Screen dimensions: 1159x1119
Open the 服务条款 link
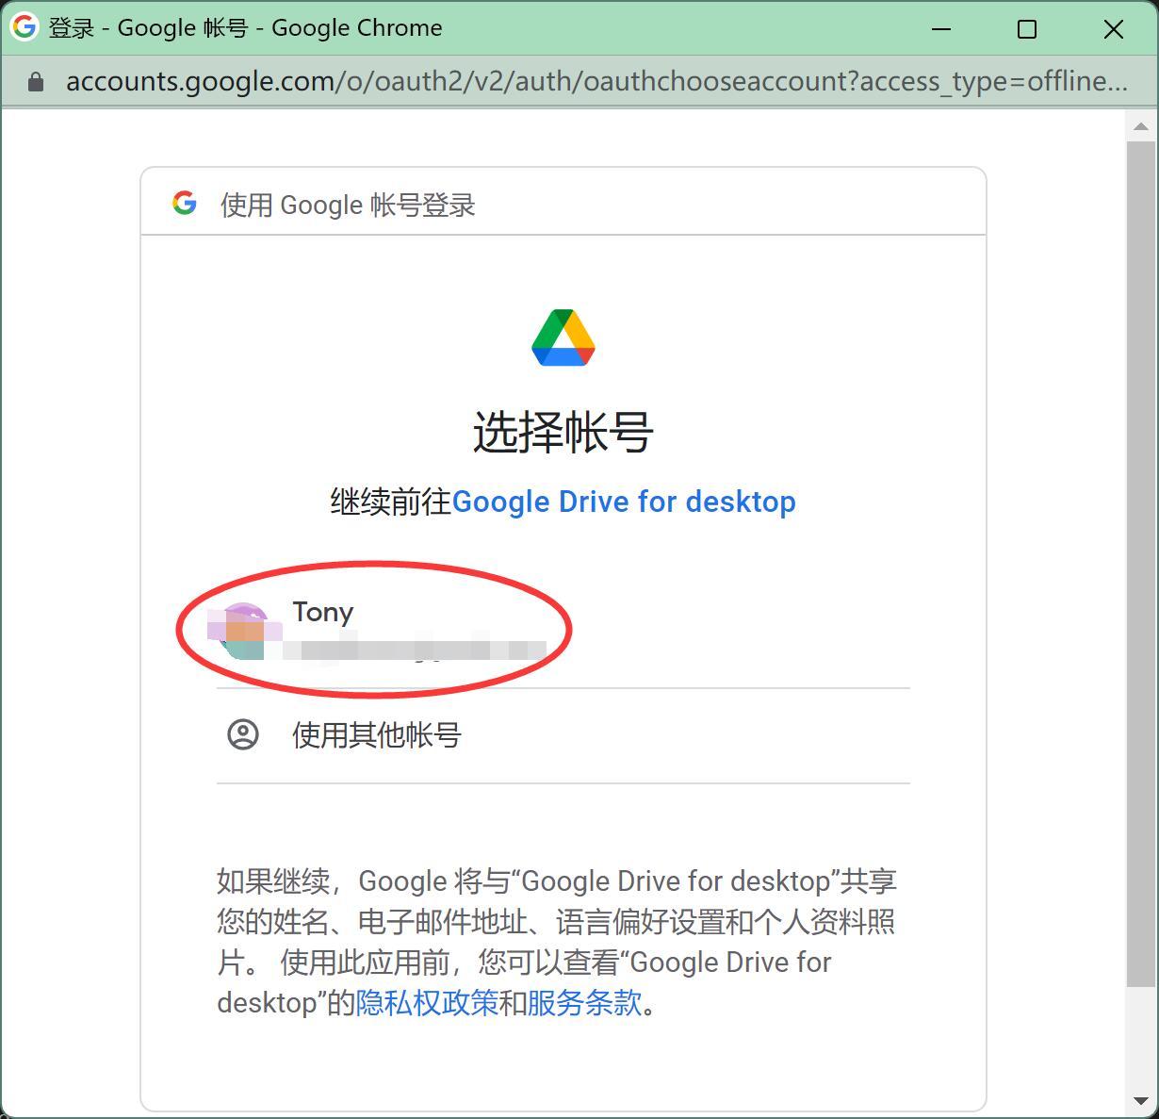pos(584,1002)
